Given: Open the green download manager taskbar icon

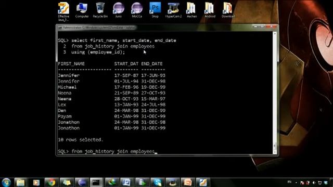Looking at the screenshot, I should pos(112,182).
